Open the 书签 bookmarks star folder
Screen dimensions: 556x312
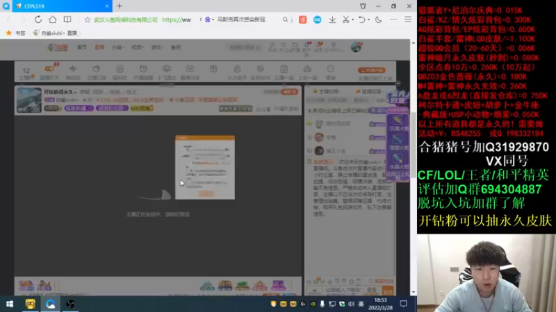(15, 33)
